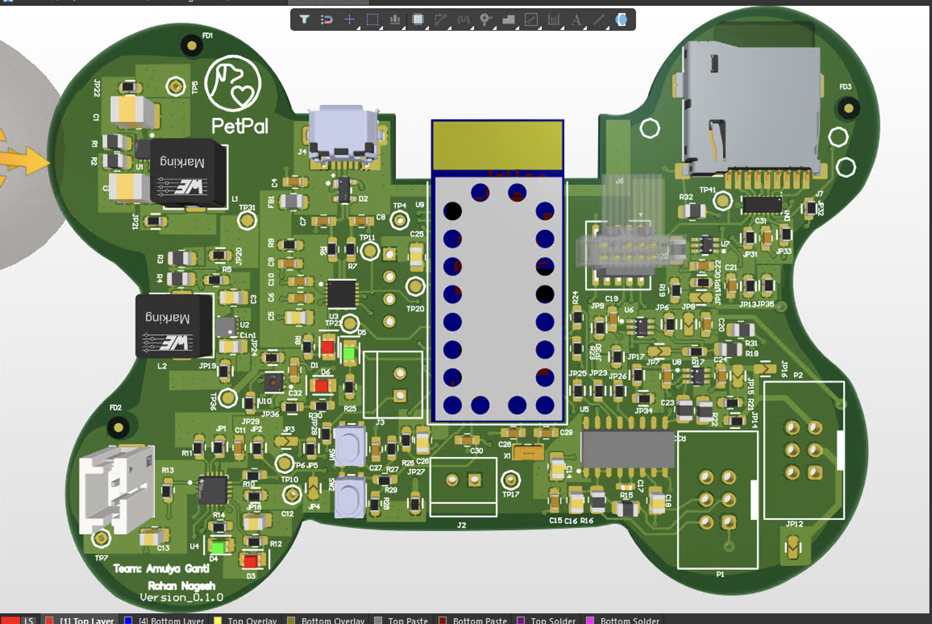Switch to the [4] Bottom Layer tab
The height and width of the screenshot is (624, 932).
click(x=164, y=620)
